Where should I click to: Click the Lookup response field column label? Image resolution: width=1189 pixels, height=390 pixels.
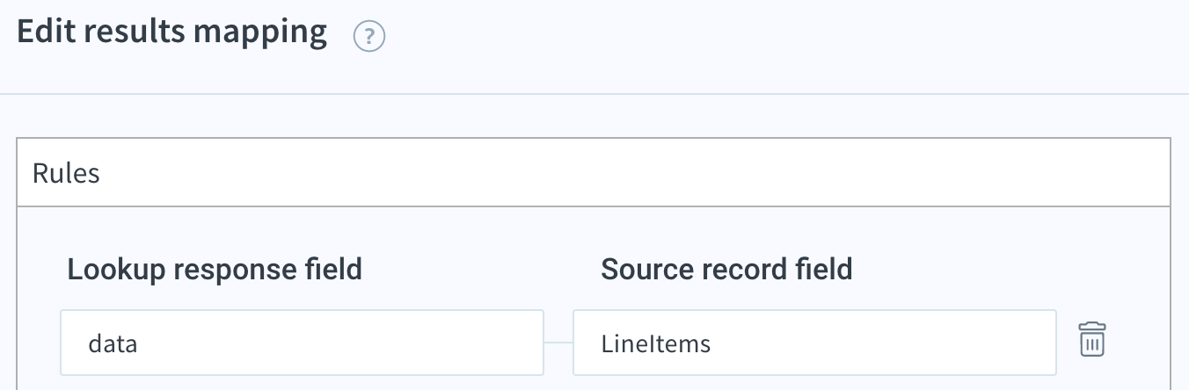(x=215, y=269)
